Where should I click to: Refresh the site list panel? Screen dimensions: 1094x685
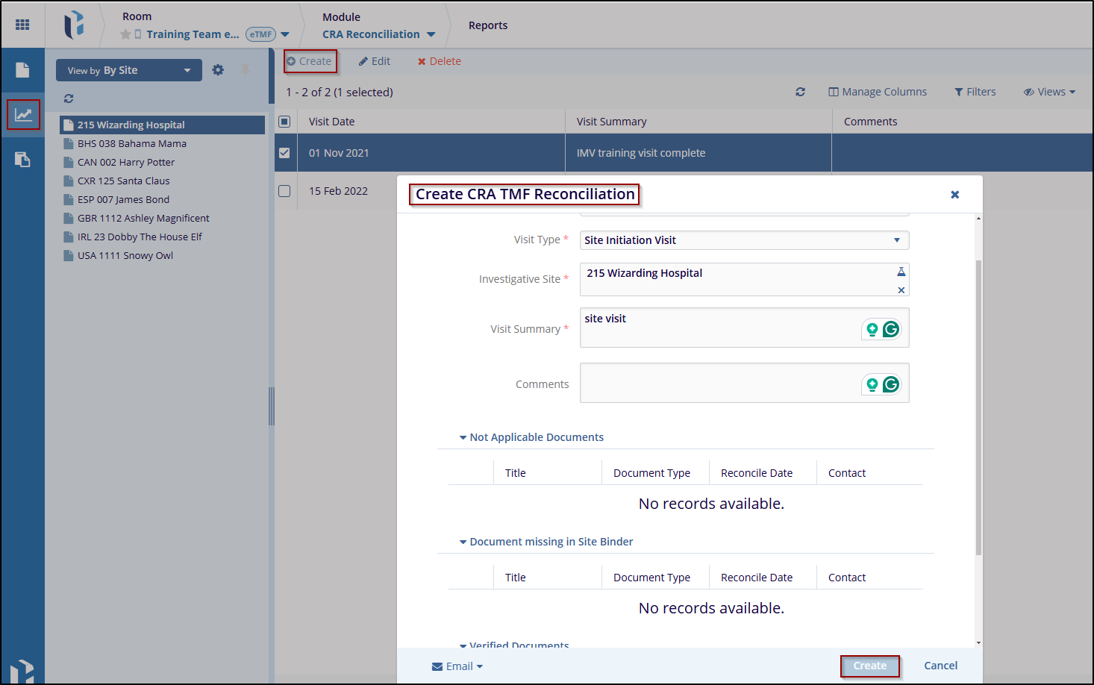(x=69, y=98)
